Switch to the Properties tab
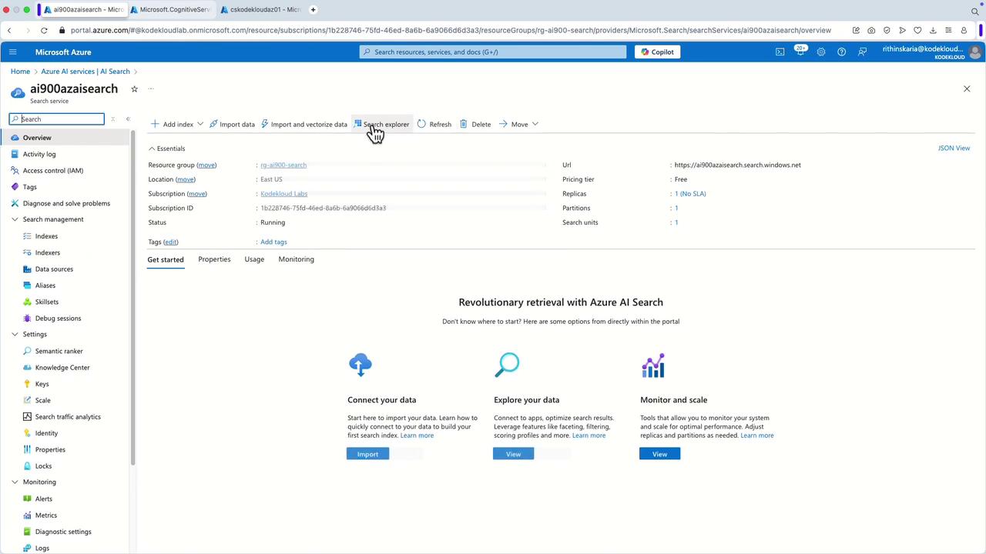The height and width of the screenshot is (554, 986). (x=214, y=259)
